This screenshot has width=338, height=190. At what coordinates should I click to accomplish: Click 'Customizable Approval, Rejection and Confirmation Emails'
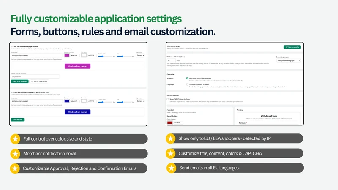79,168
